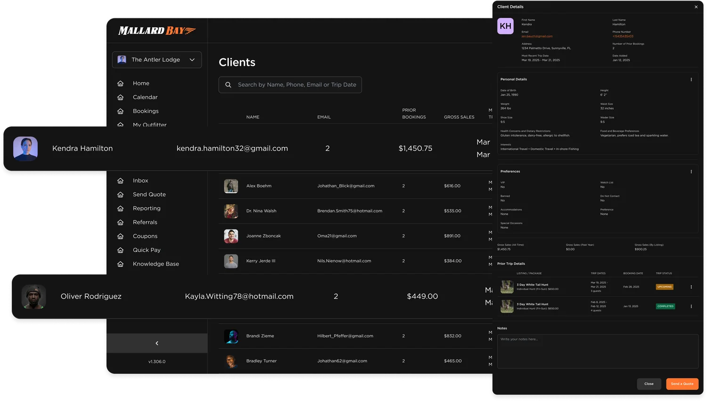
Task: Click the Bookings sidebar icon
Action: (x=121, y=111)
